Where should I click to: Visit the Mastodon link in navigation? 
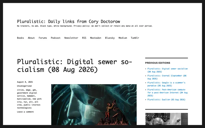coord(96,38)
